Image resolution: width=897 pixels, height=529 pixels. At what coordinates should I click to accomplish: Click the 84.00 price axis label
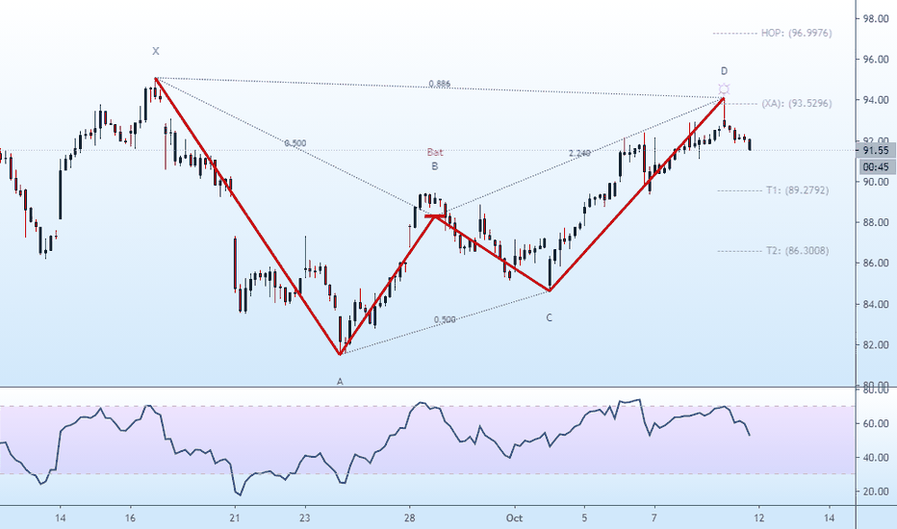click(x=876, y=304)
